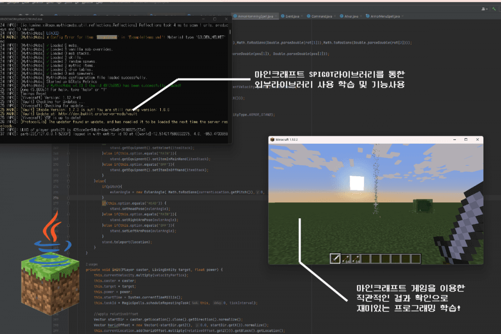Click the "stand.setRightArmPose(eulerAngle);" line
The height and width of the screenshot is (334, 501).
[144, 220]
